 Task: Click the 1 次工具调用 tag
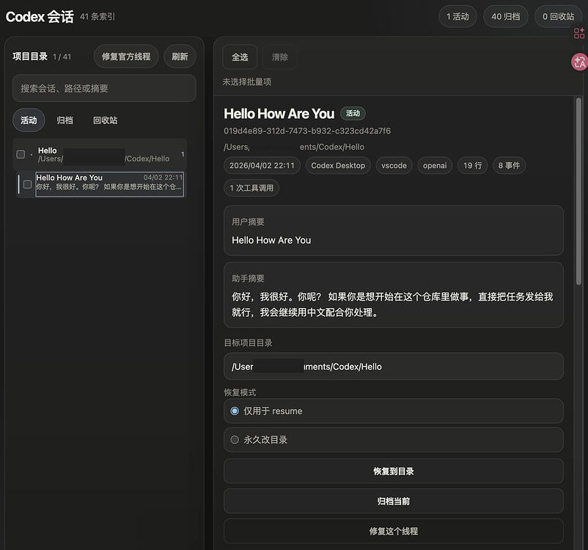click(x=251, y=188)
